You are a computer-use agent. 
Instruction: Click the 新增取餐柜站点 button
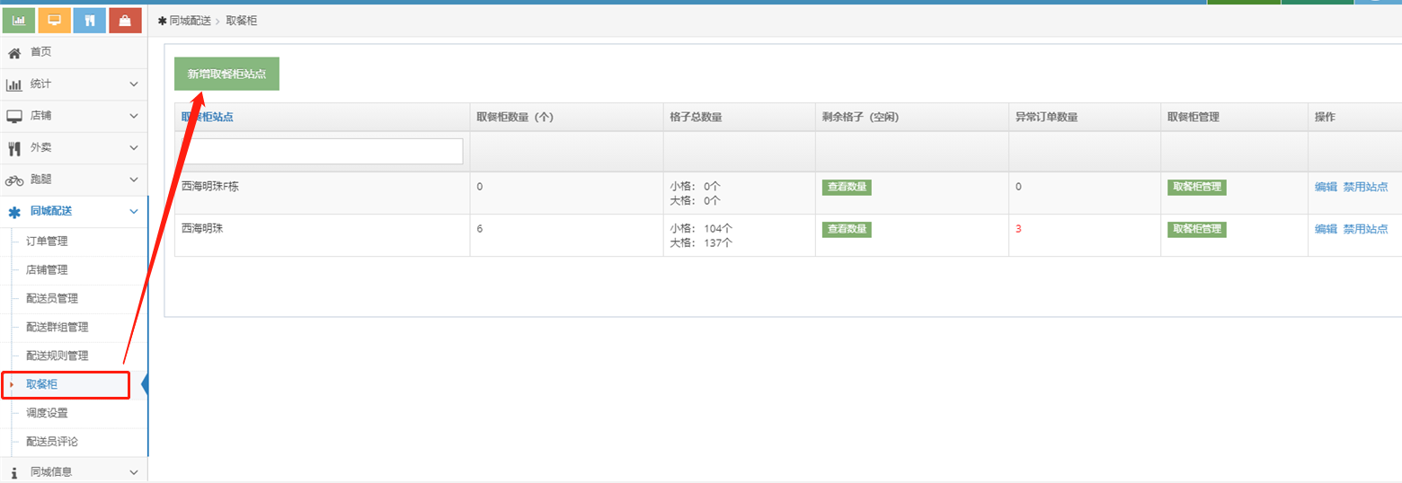226,74
